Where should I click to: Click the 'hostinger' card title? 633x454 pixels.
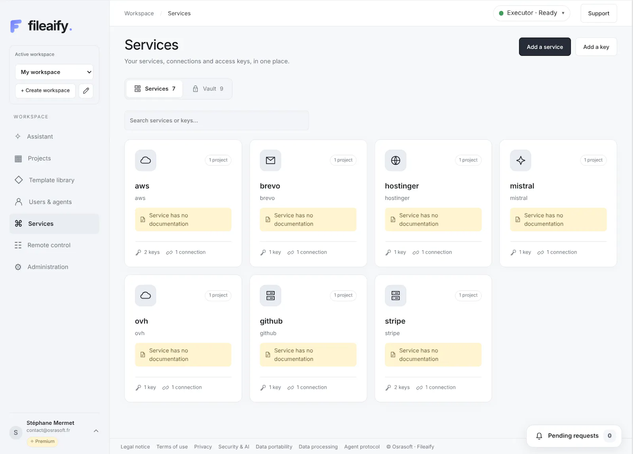pyautogui.click(x=402, y=186)
